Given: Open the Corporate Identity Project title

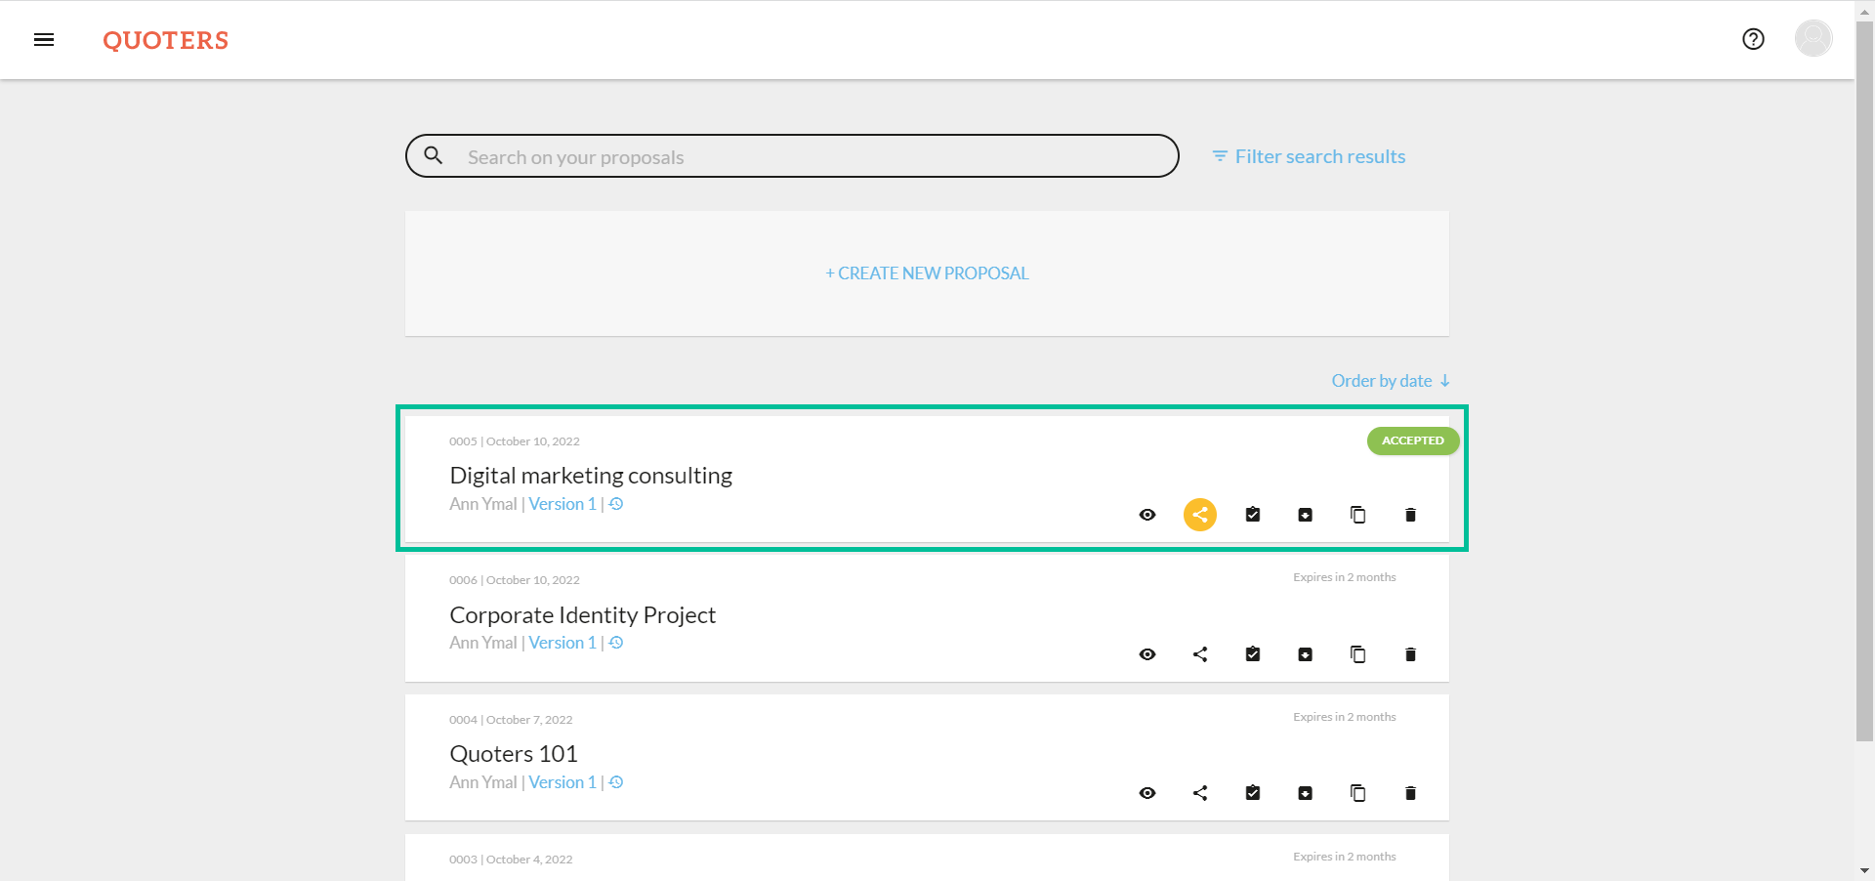Looking at the screenshot, I should point(583,615).
